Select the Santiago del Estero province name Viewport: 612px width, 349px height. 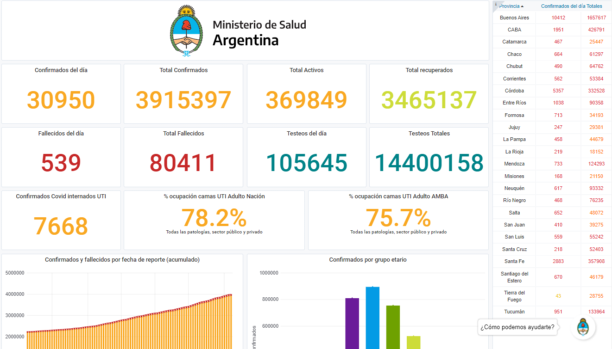[x=514, y=277]
